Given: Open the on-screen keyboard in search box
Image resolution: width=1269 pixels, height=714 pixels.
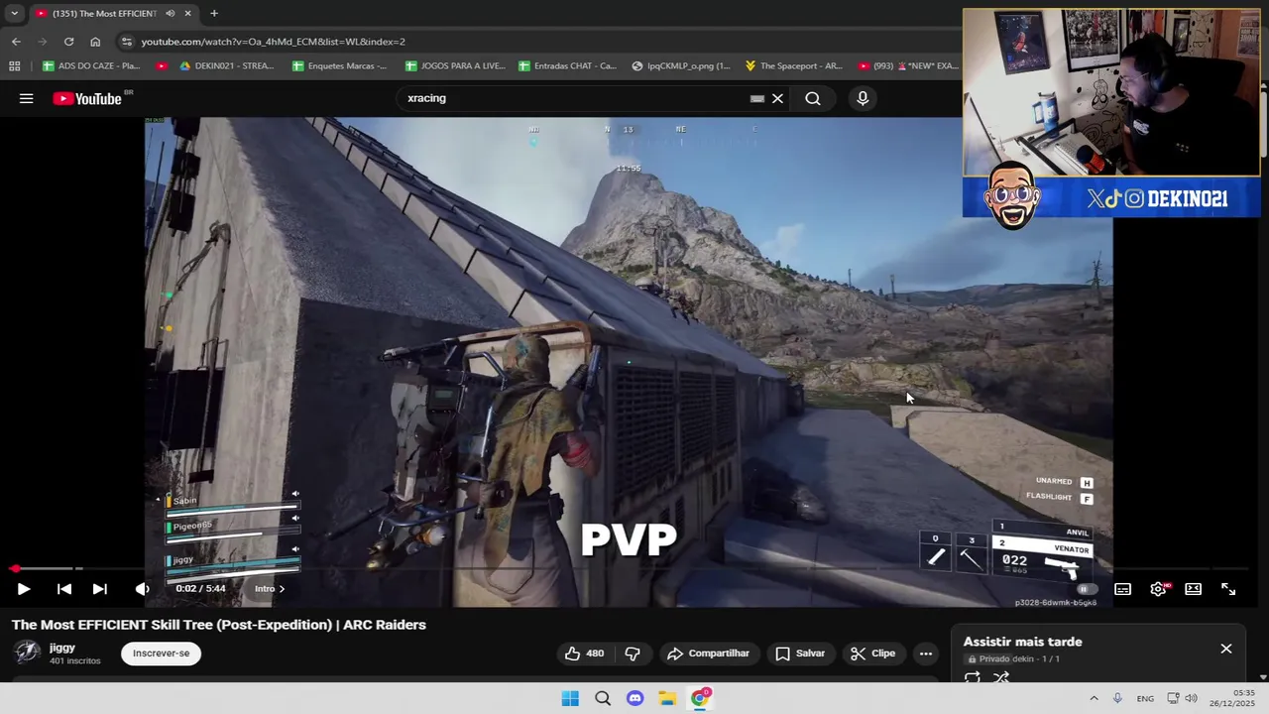Looking at the screenshot, I should [757, 98].
